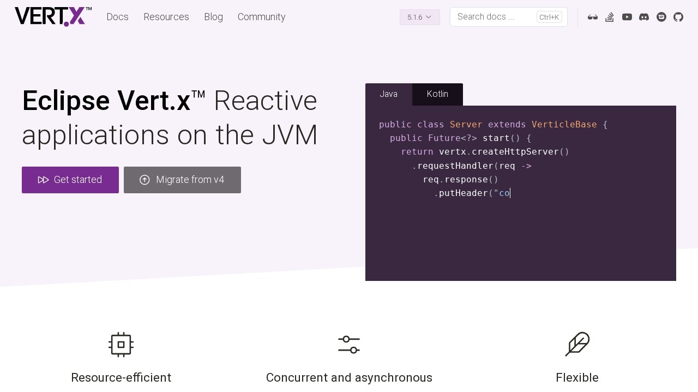Focus the Search docs field
The image size is (698, 392).
[x=509, y=17]
